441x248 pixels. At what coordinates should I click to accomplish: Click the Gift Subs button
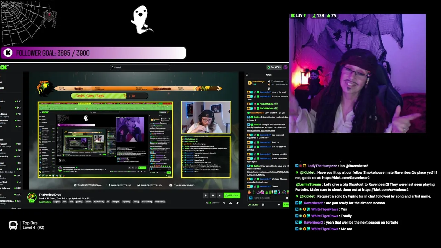pyautogui.click(x=232, y=195)
